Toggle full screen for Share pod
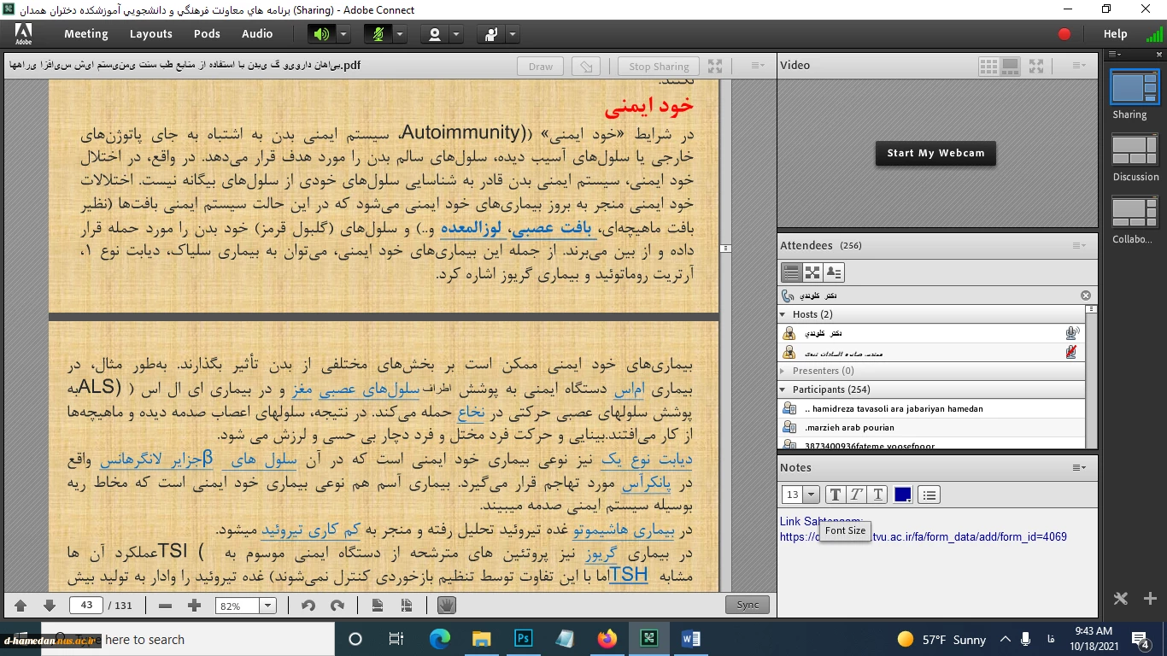Viewport: 1167px width, 656px height. coord(715,66)
